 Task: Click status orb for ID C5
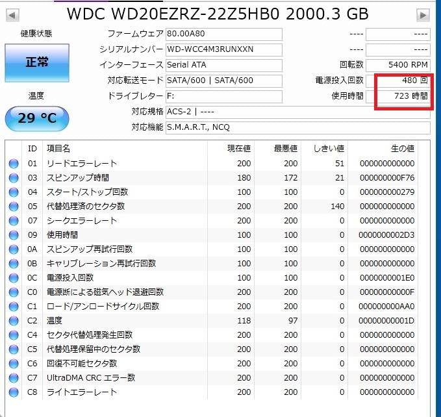[x=14, y=349]
